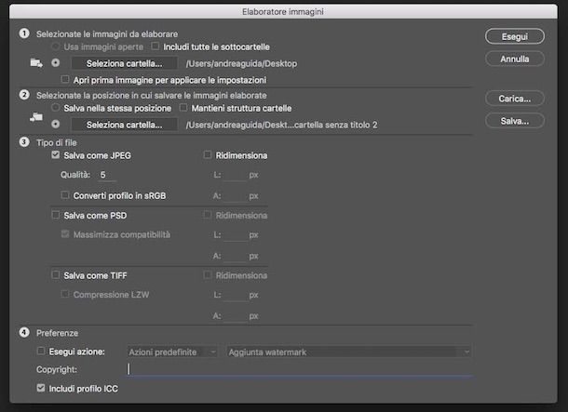Toggle 'Massimizza compatibilità' checkbox

65,234
